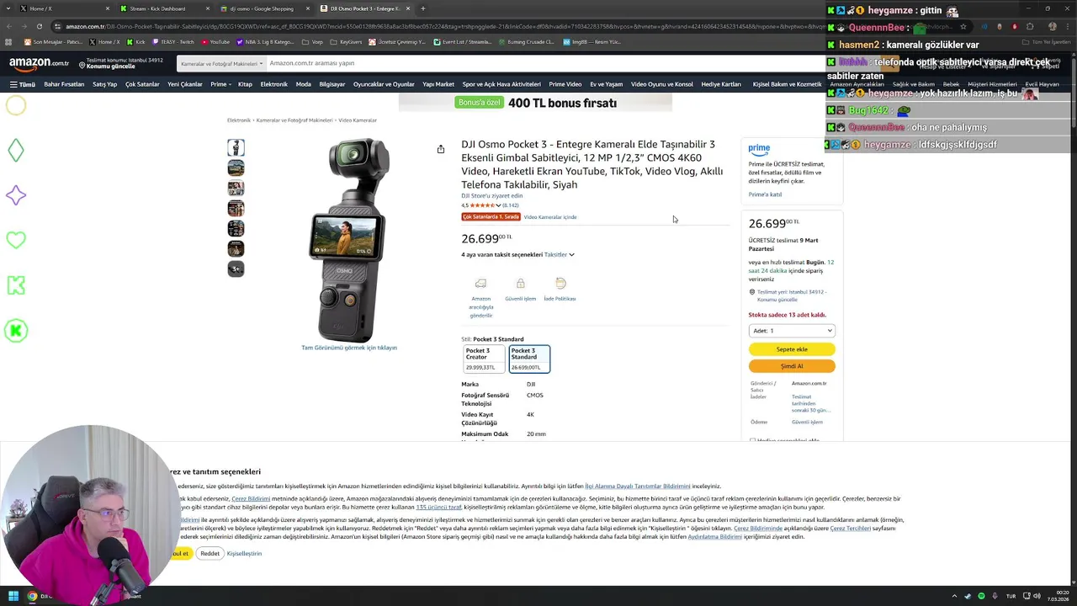Click the review count (8.142) link
This screenshot has height=606, width=1077.
point(510,205)
